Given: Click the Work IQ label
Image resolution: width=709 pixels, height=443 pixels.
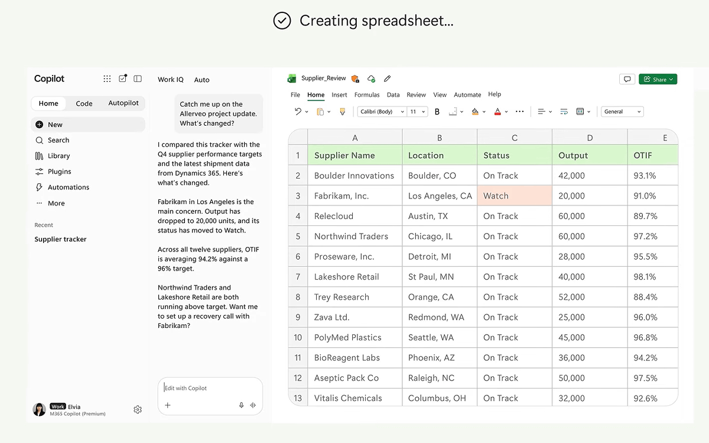Looking at the screenshot, I should 171,80.
